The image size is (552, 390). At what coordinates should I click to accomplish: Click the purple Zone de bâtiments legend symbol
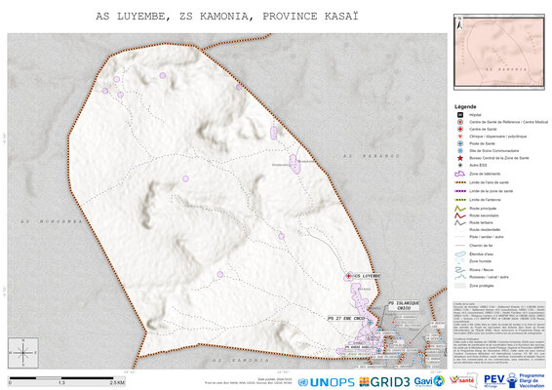459,174
